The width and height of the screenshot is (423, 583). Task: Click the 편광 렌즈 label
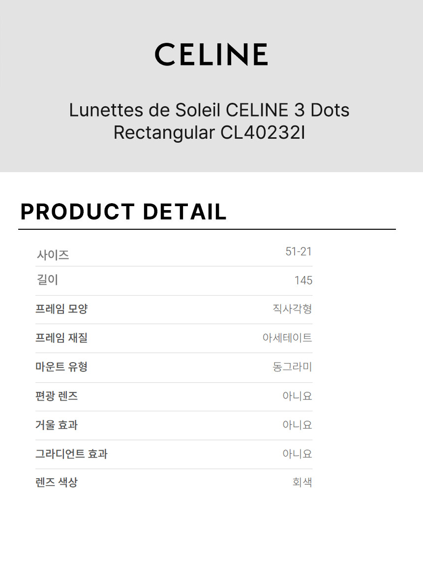point(57,396)
